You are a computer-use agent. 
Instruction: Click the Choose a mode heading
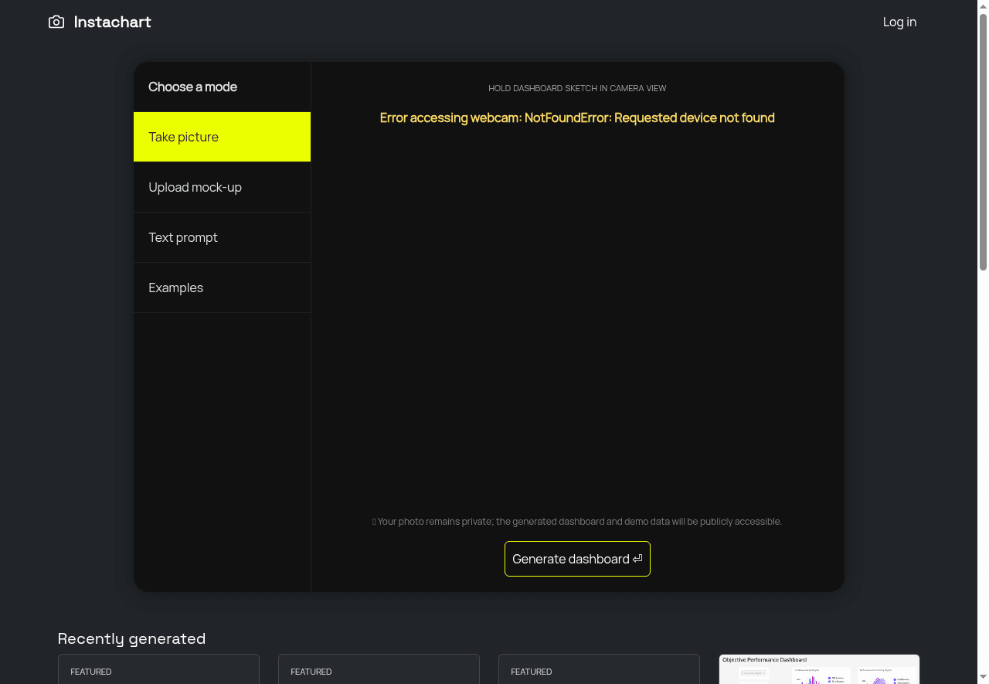(192, 87)
